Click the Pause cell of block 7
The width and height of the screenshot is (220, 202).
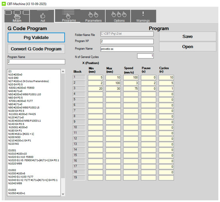(x=148, y=111)
